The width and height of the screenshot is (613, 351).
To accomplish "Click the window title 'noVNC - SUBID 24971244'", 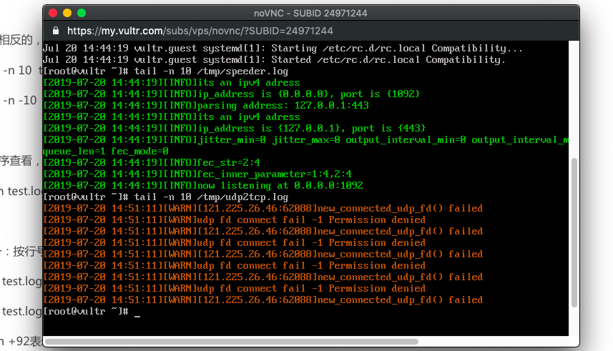I will pyautogui.click(x=310, y=14).
